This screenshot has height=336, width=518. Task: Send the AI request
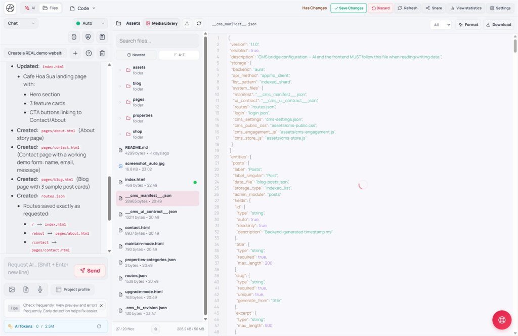pyautogui.click(x=90, y=271)
